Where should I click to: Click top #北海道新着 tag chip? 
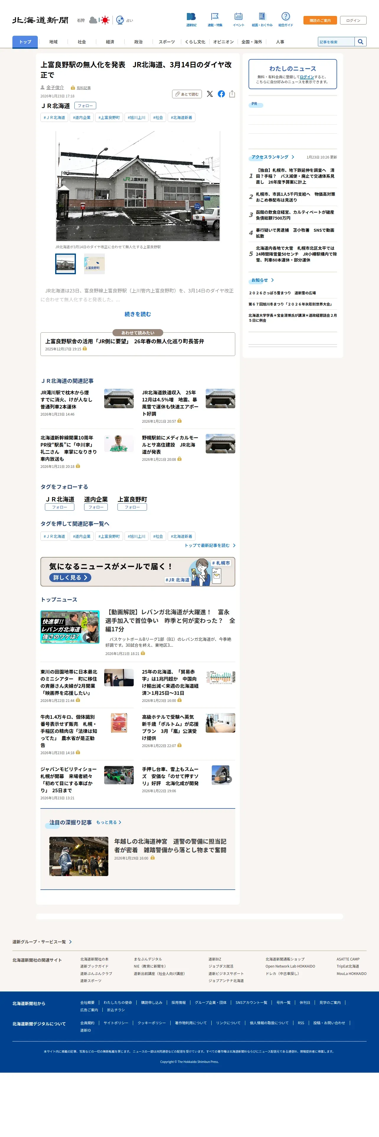click(181, 117)
